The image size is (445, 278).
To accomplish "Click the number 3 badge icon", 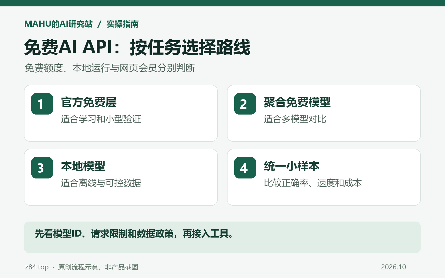I will click(x=42, y=168).
